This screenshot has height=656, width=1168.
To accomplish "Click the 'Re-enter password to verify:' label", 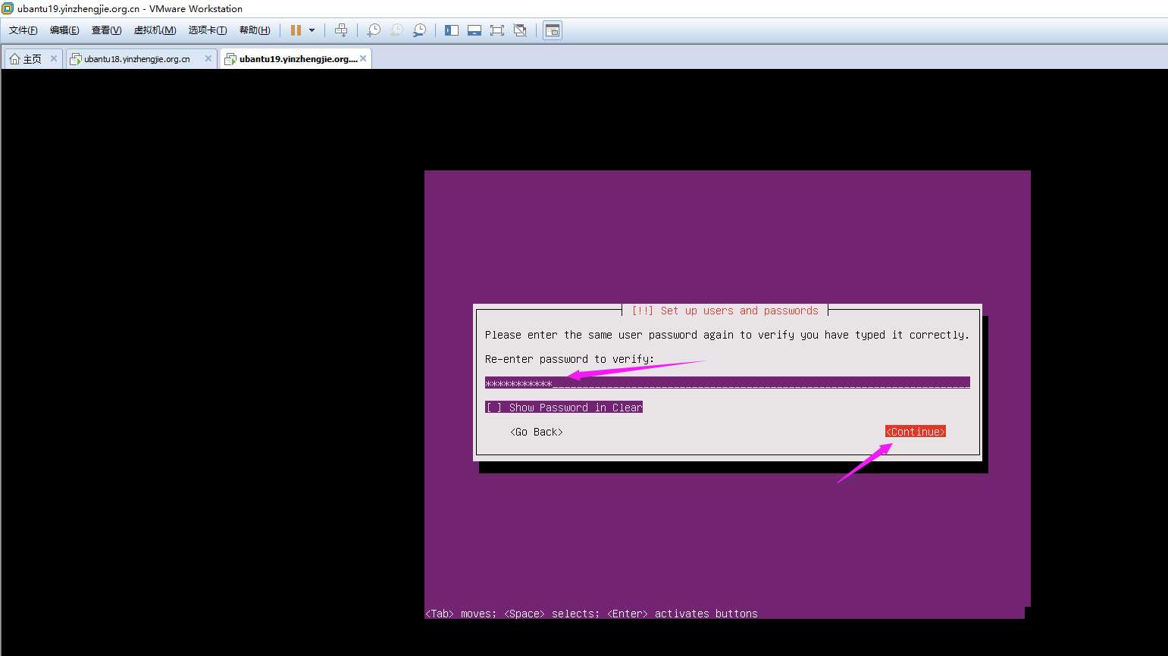I will point(569,359).
